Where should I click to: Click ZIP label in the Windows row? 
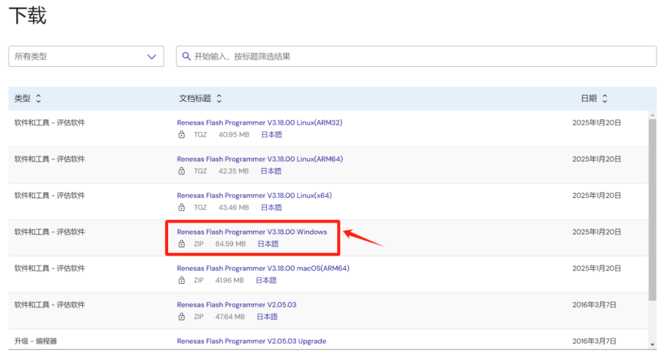[199, 244]
